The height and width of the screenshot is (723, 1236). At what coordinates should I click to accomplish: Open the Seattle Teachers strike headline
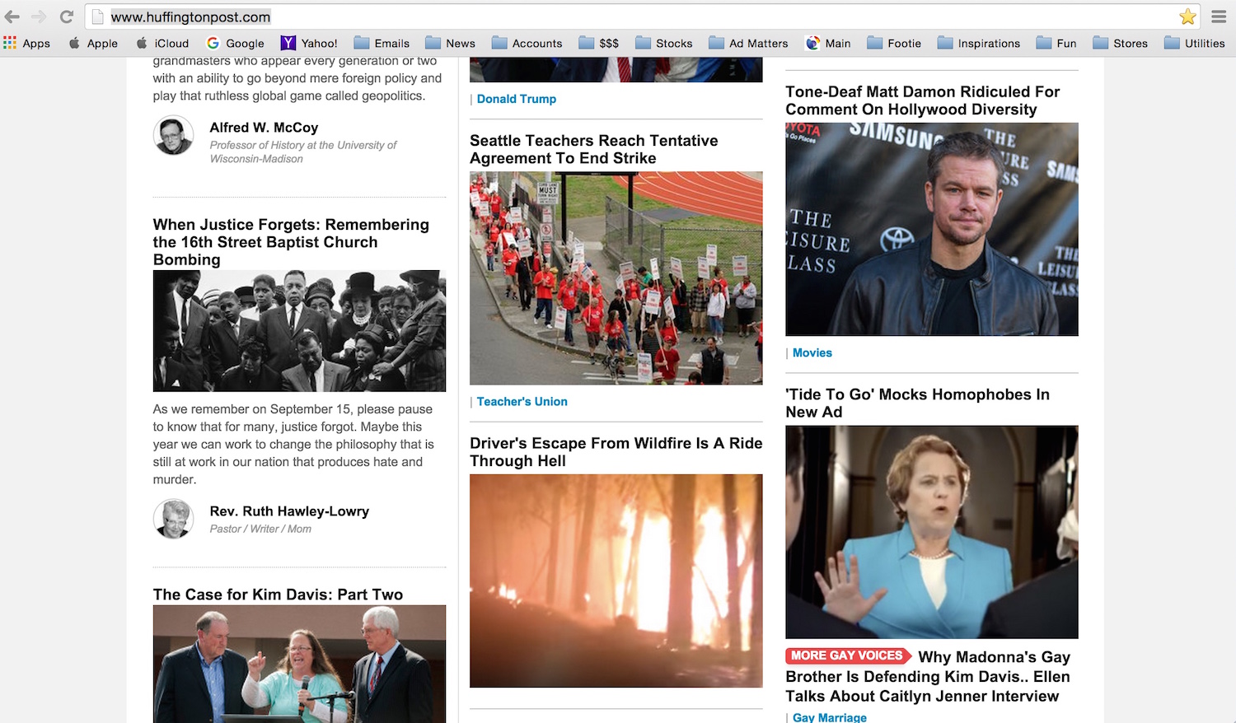click(x=594, y=149)
